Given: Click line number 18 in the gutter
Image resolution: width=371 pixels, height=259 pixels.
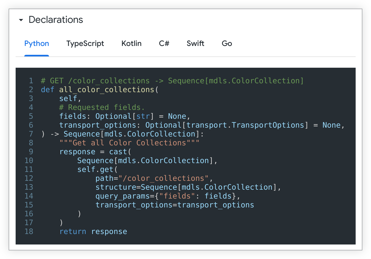Looking at the screenshot, I should (x=29, y=232).
